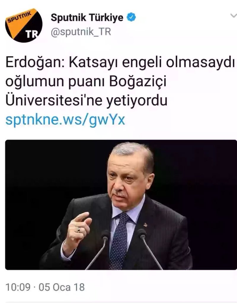Click the 05 Oca 18 date
Screen dimensions: 237x304
pos(62,287)
